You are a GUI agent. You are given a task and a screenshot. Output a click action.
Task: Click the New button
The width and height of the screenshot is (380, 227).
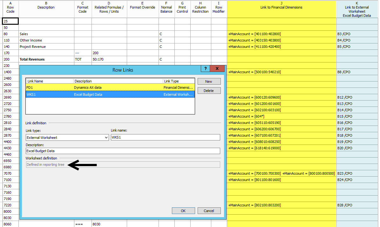(209, 81)
